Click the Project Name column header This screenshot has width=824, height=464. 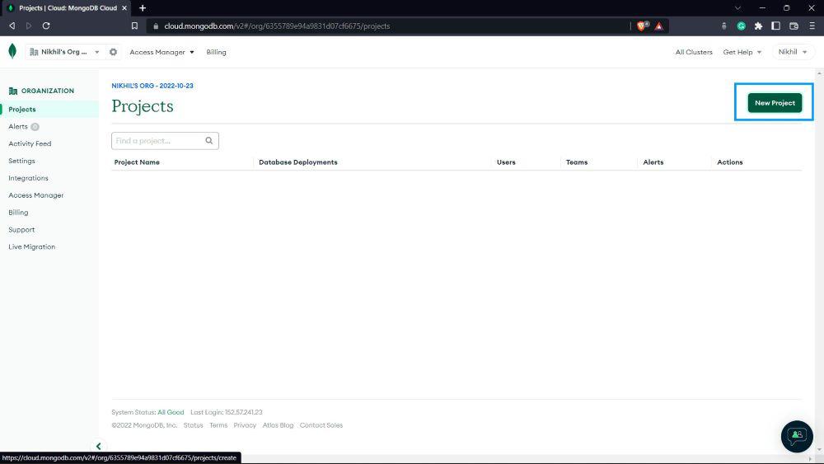(137, 162)
